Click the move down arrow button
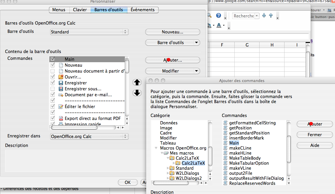Image resolution: width=335 pixels, height=194 pixels. [x=137, y=93]
